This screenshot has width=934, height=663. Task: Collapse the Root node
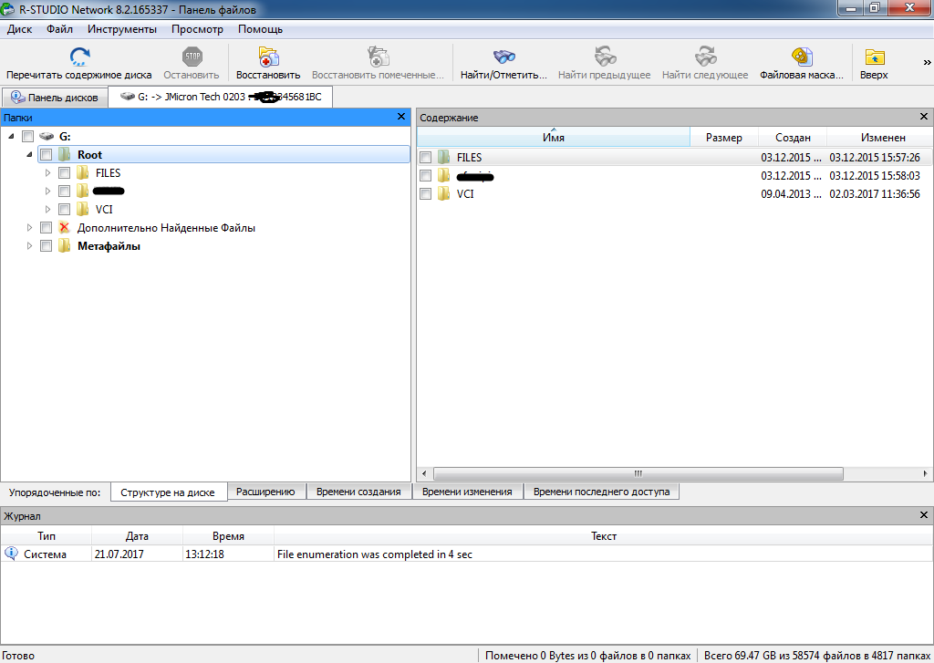coord(29,155)
